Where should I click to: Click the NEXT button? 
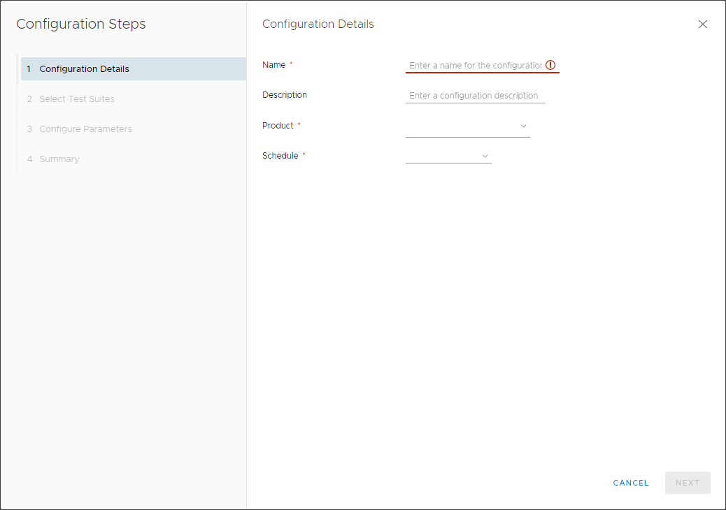(687, 483)
